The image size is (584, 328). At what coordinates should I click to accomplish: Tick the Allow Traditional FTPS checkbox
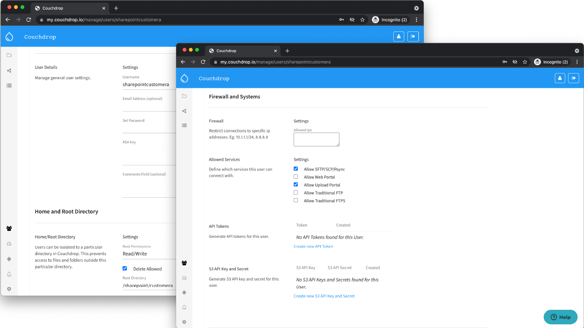pos(296,200)
